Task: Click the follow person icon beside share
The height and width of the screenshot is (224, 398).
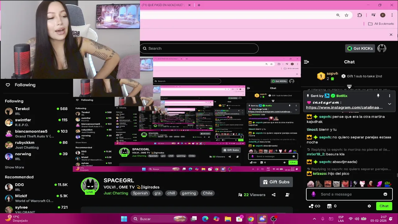Action: [287, 195]
